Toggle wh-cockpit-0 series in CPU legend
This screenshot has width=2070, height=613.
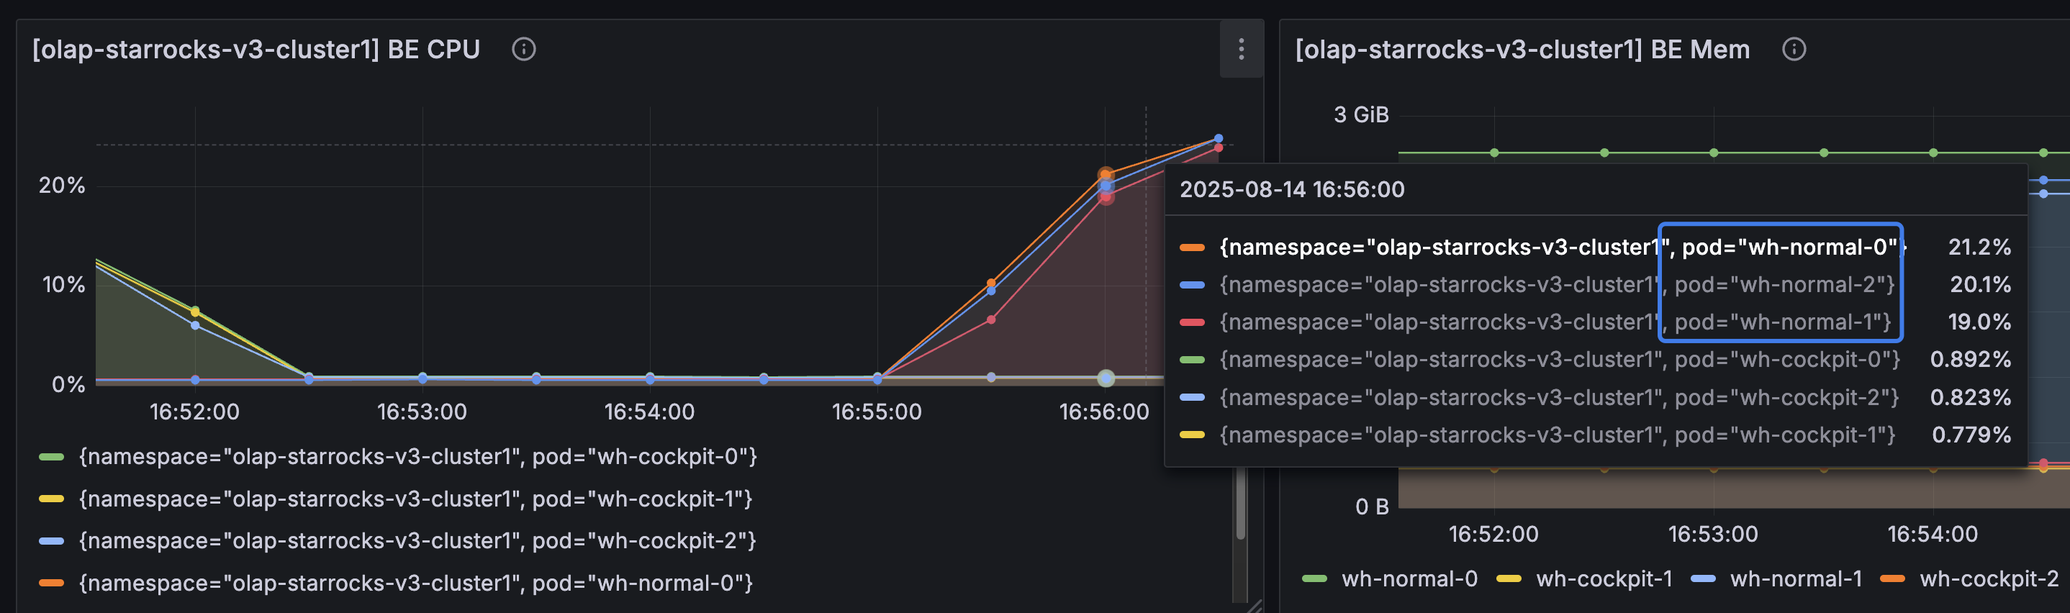[x=418, y=456]
